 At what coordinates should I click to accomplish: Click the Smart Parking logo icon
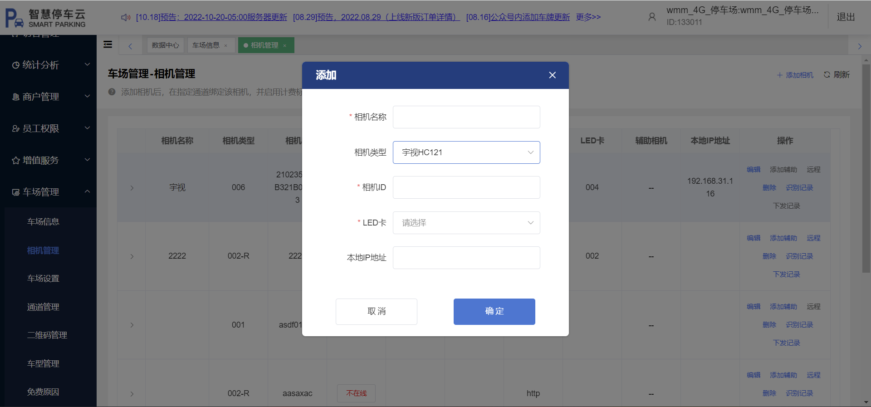[x=14, y=18]
